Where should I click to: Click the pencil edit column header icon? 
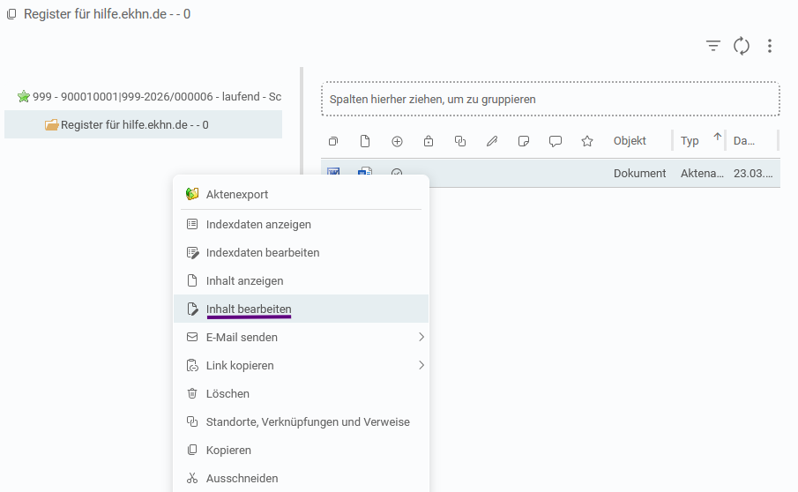click(492, 141)
